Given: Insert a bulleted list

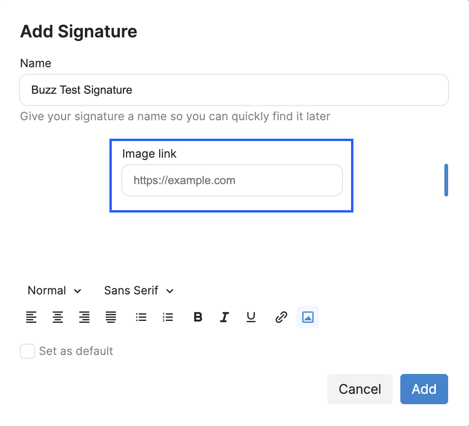Looking at the screenshot, I should pos(141,317).
